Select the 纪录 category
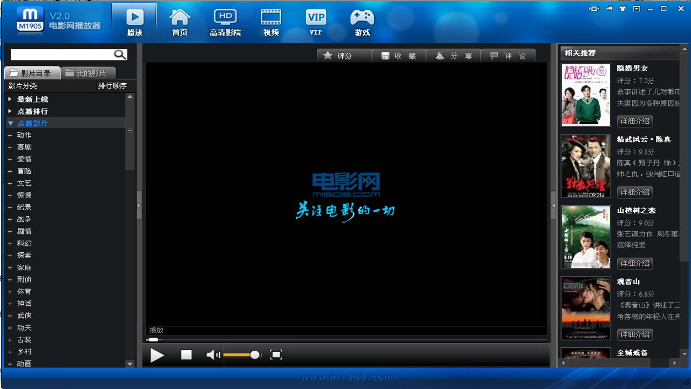 24,207
